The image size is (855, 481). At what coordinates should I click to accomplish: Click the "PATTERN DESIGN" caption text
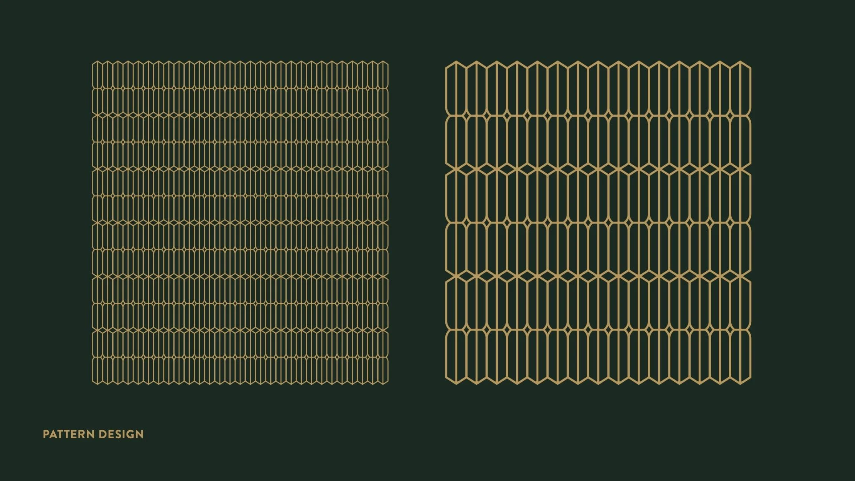tap(93, 434)
